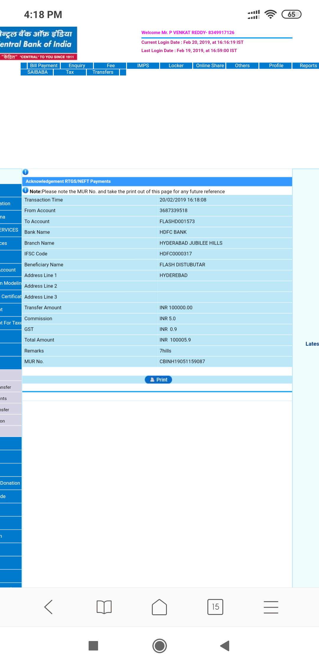Tap the Android recent apps square button
The image size is (319, 665).
[93, 646]
